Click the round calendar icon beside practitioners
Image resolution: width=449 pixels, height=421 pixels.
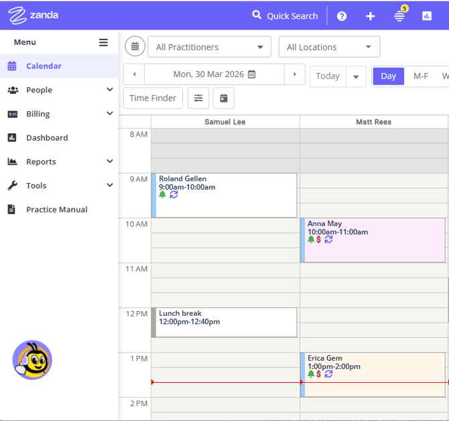coord(135,47)
